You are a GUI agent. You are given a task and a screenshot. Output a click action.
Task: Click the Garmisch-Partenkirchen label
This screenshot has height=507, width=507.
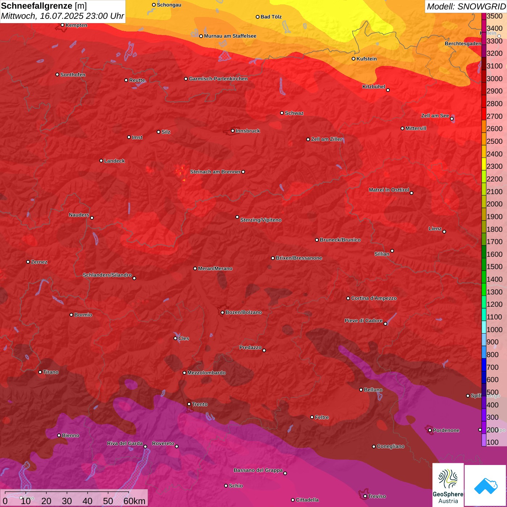tap(218, 79)
